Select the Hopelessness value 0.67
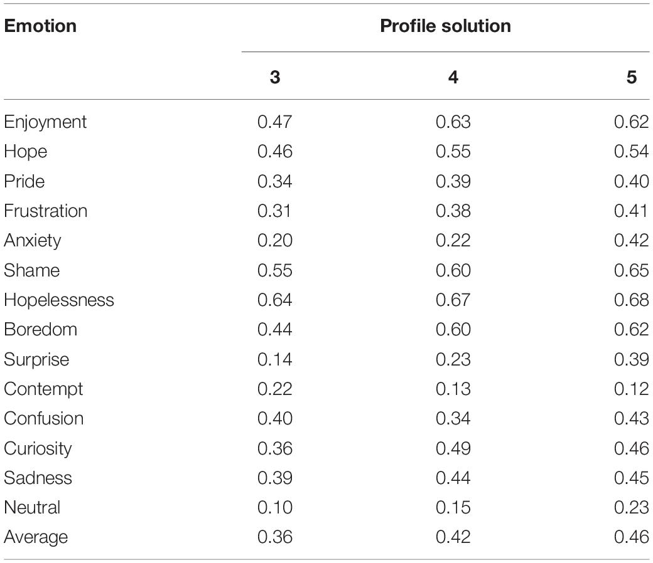The width and height of the screenshot is (653, 563). click(453, 300)
